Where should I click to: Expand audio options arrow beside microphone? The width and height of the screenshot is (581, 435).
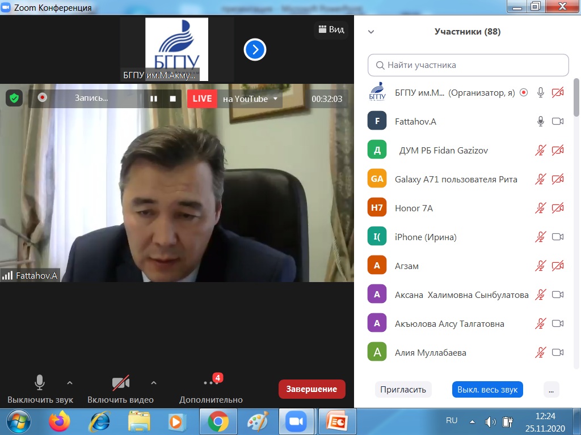tap(70, 382)
